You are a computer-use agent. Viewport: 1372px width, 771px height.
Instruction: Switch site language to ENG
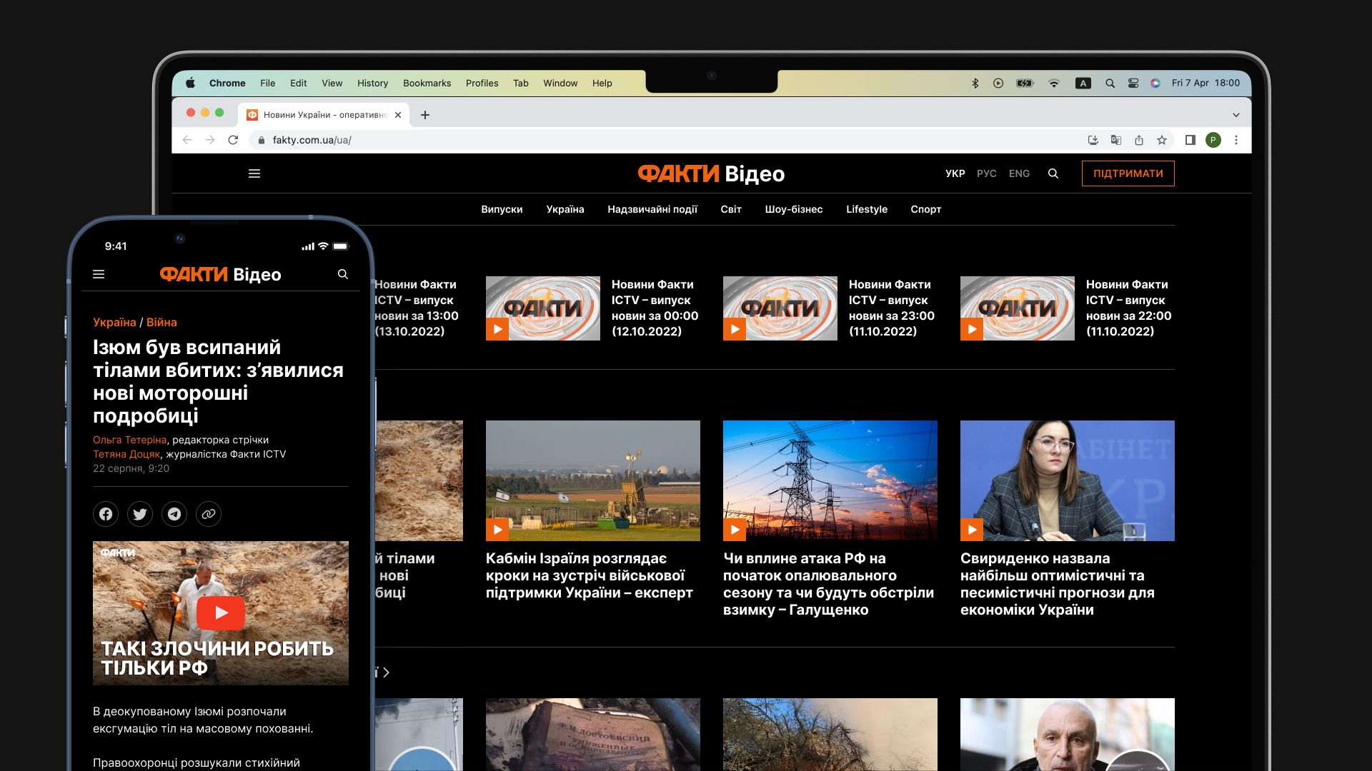coord(1019,173)
